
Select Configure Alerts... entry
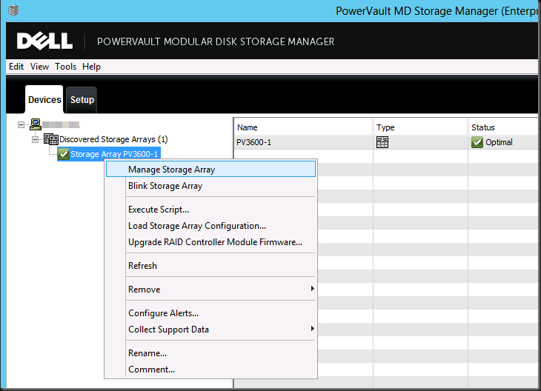[210, 313]
